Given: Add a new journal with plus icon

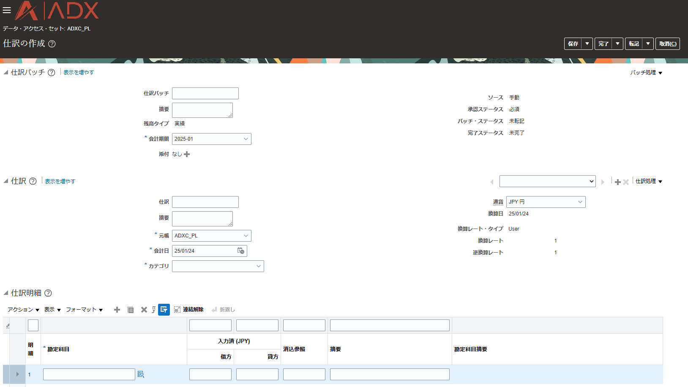Looking at the screenshot, I should pos(617,182).
